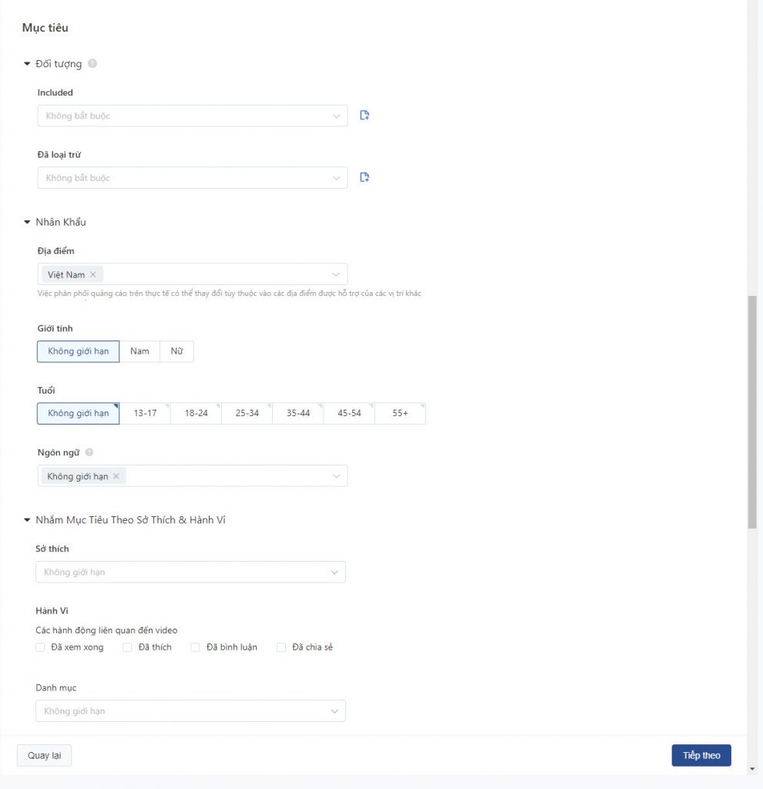The height and width of the screenshot is (789, 763).
Task: Select the Nam gender option
Action: click(139, 351)
